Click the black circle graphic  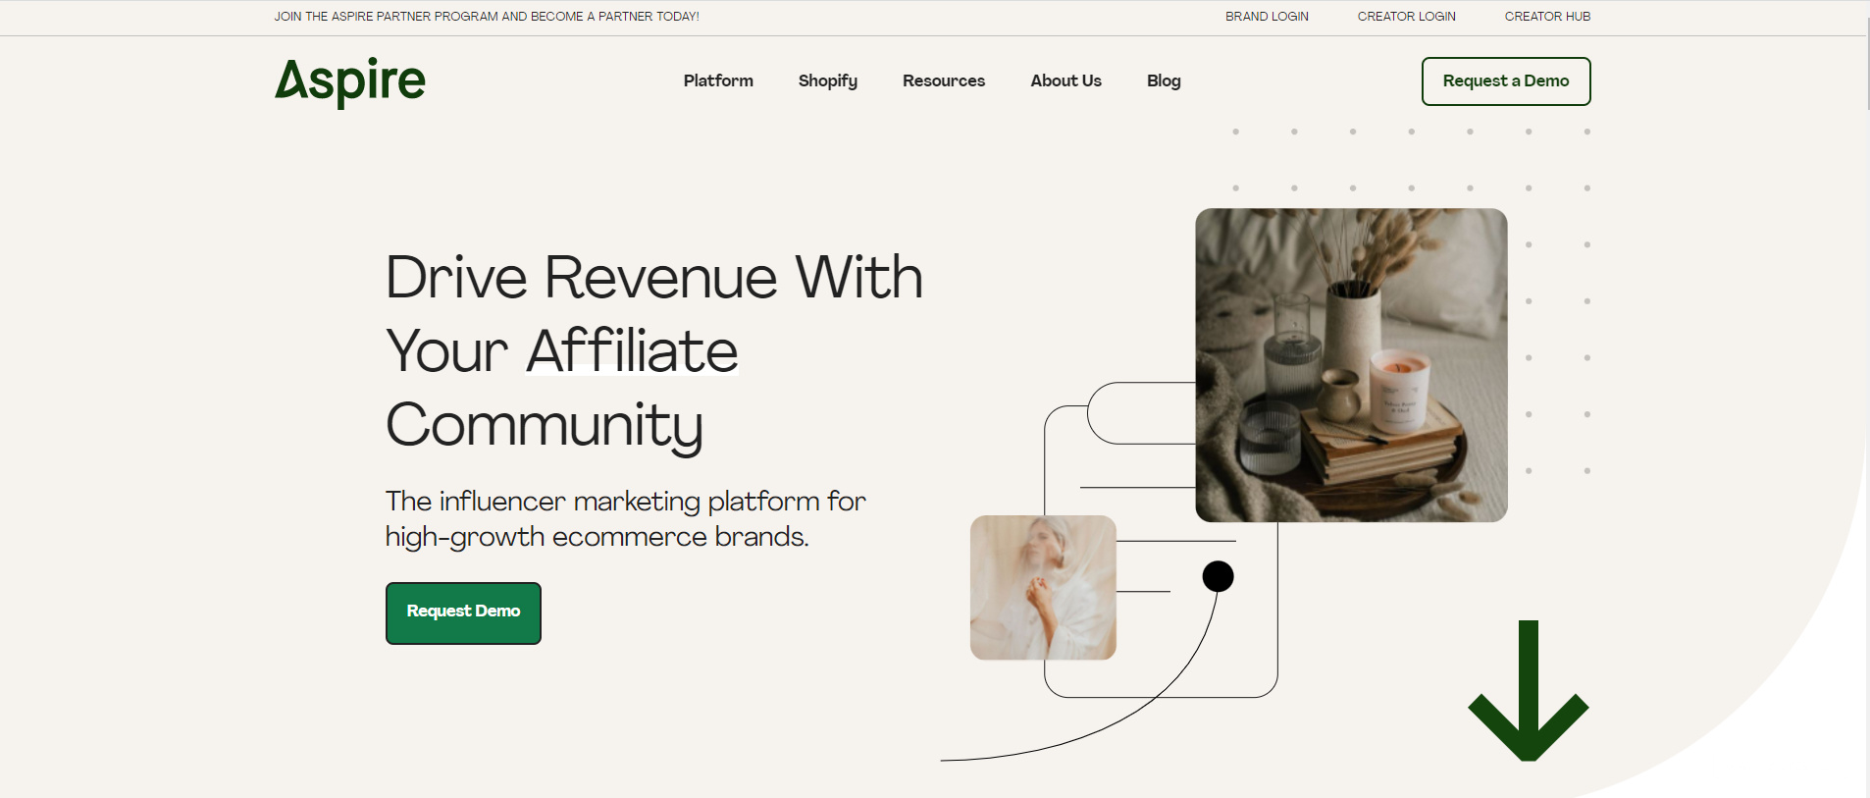[x=1218, y=576]
